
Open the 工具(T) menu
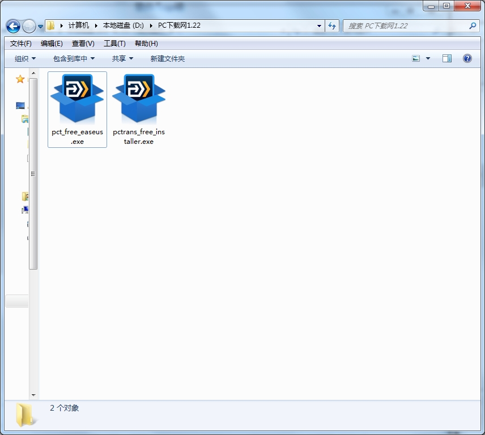tap(114, 44)
